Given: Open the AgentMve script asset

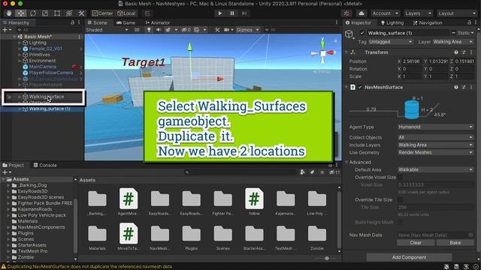Looking at the screenshot, I should tap(129, 202).
